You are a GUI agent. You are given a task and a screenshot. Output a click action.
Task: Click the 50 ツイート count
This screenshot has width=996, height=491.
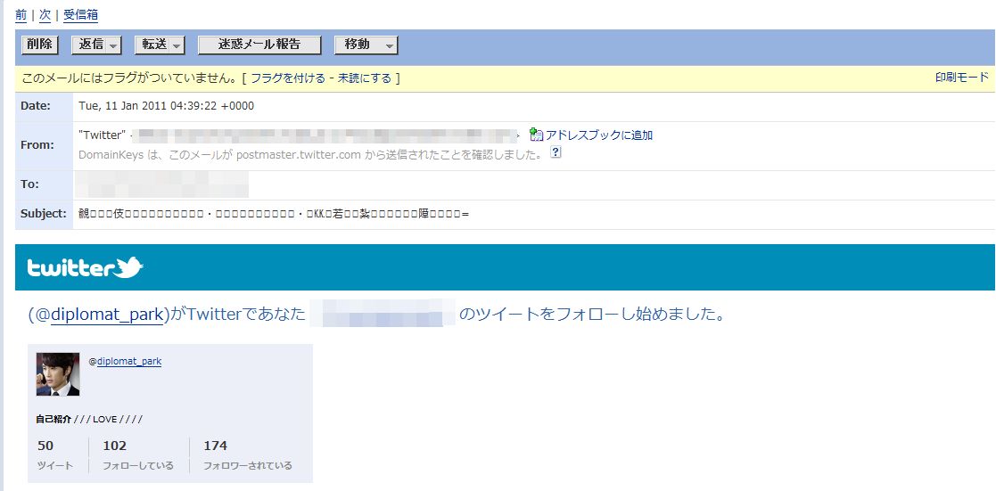[x=54, y=454]
